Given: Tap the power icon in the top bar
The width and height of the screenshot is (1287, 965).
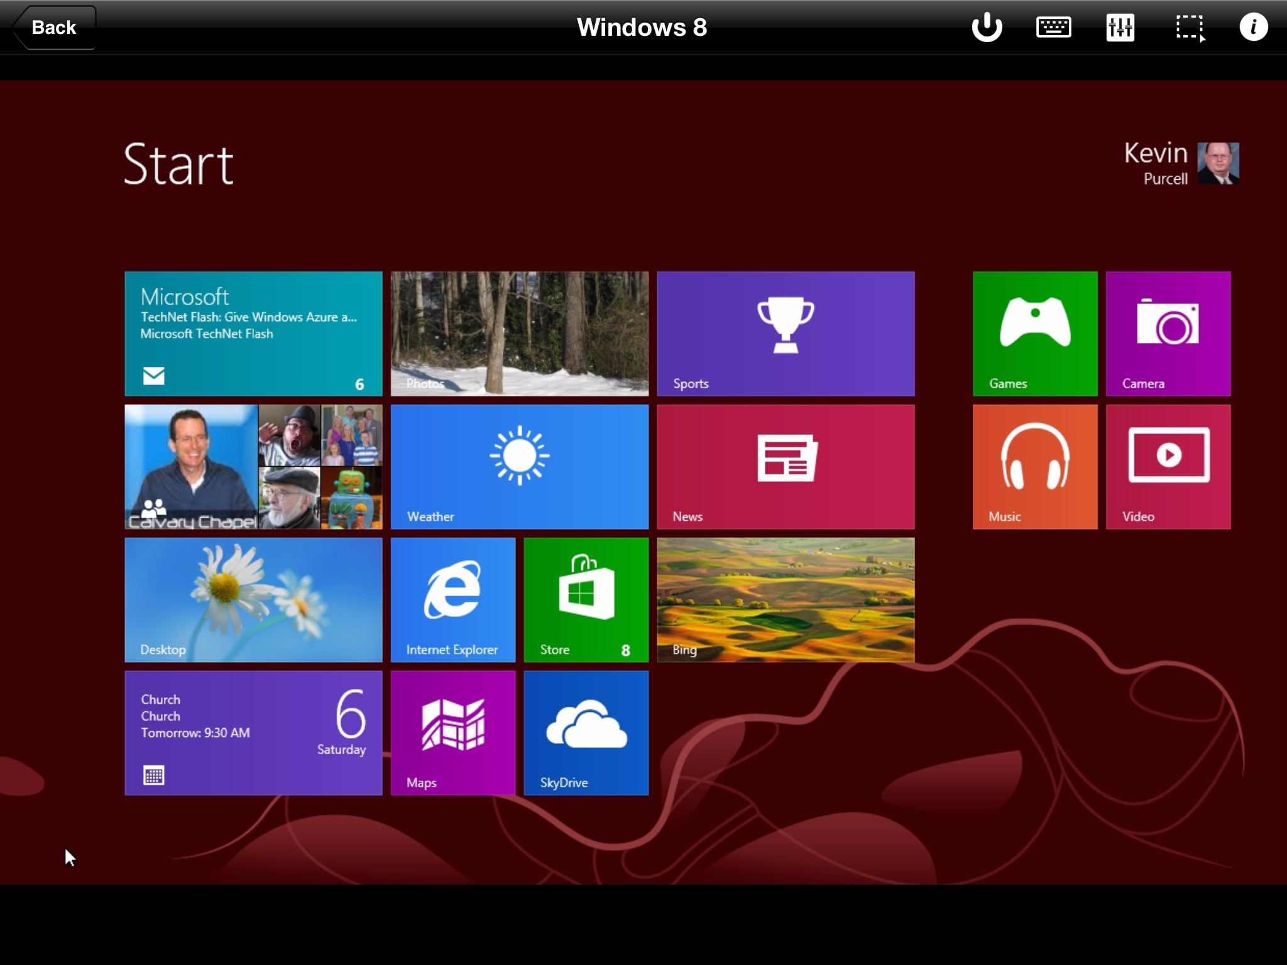Looking at the screenshot, I should coord(987,28).
